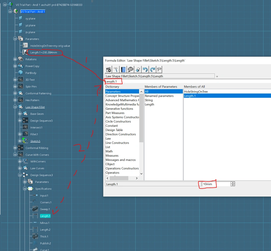Select Minus.1 in the specification tree
Image resolution: width=271 pixels, height=251 pixels.
point(45,223)
